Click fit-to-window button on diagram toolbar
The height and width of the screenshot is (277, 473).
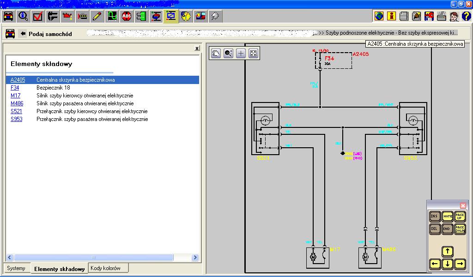click(253, 53)
